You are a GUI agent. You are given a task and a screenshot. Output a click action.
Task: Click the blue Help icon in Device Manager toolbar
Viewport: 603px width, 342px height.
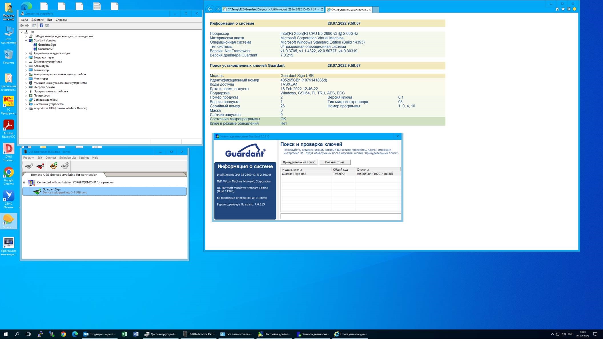click(x=41, y=26)
